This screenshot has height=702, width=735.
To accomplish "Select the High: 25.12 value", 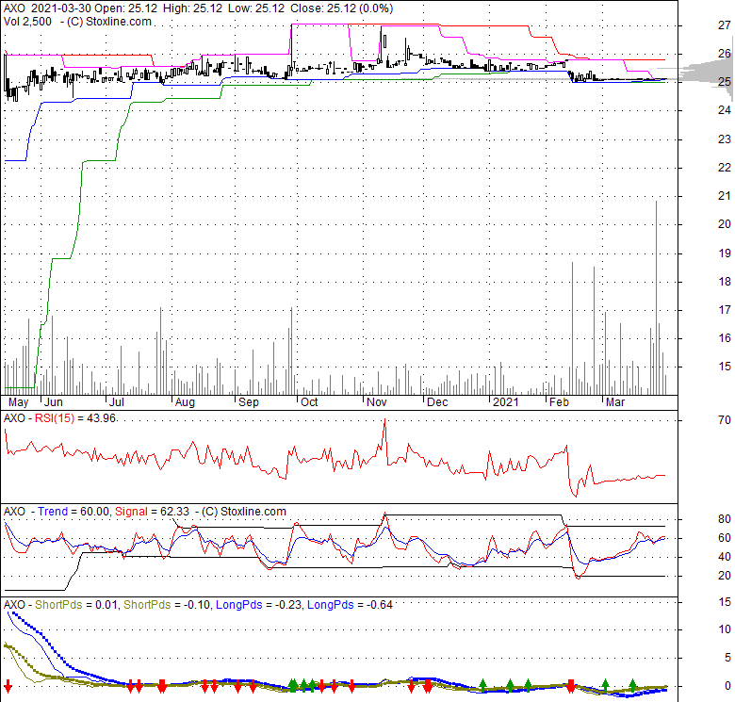I will (192, 8).
